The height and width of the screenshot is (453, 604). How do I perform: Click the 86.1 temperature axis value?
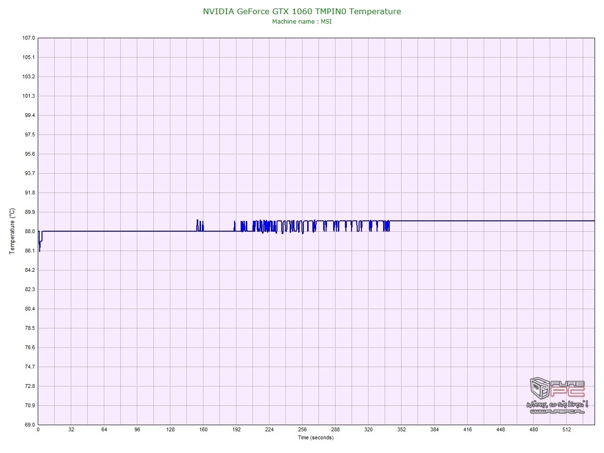30,251
